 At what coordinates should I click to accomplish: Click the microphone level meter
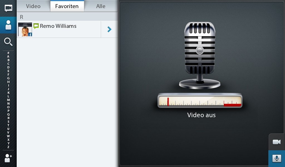[200, 101]
